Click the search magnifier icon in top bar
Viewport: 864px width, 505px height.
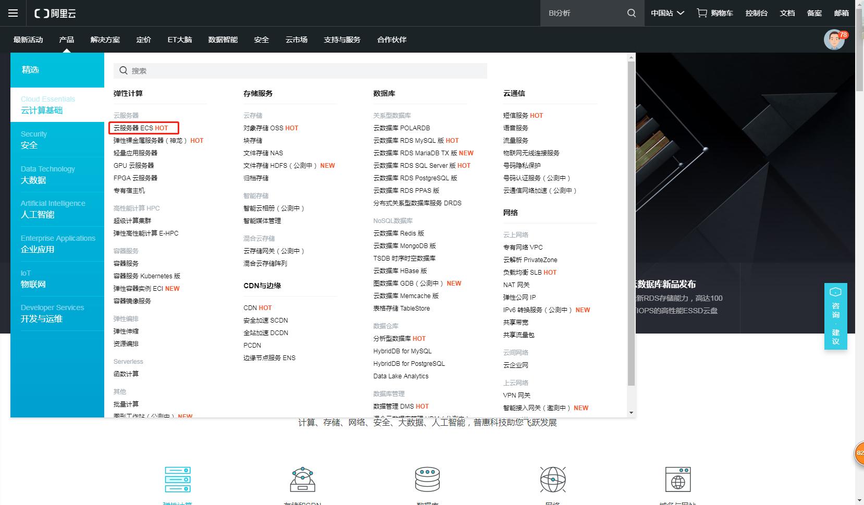pos(631,13)
